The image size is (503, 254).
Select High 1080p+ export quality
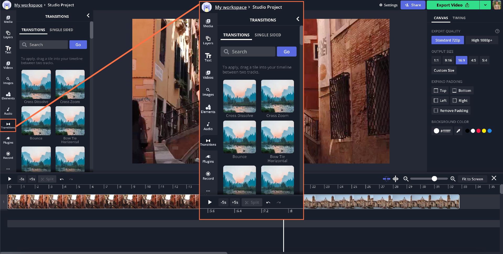(482, 40)
